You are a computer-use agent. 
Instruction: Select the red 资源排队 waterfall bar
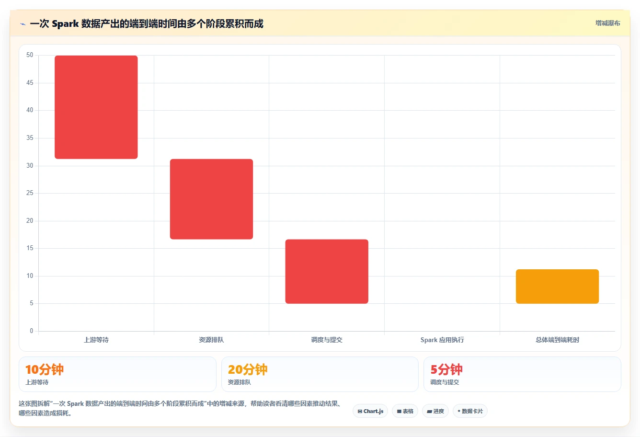(211, 199)
